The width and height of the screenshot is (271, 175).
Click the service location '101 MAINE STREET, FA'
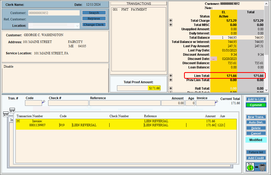[x=51, y=53]
